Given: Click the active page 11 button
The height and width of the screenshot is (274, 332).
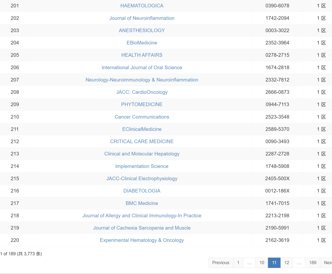Looking at the screenshot, I should tap(274, 263).
